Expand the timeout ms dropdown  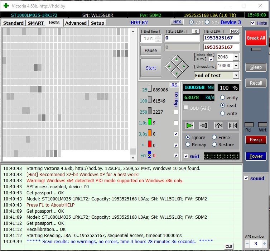click(236, 66)
